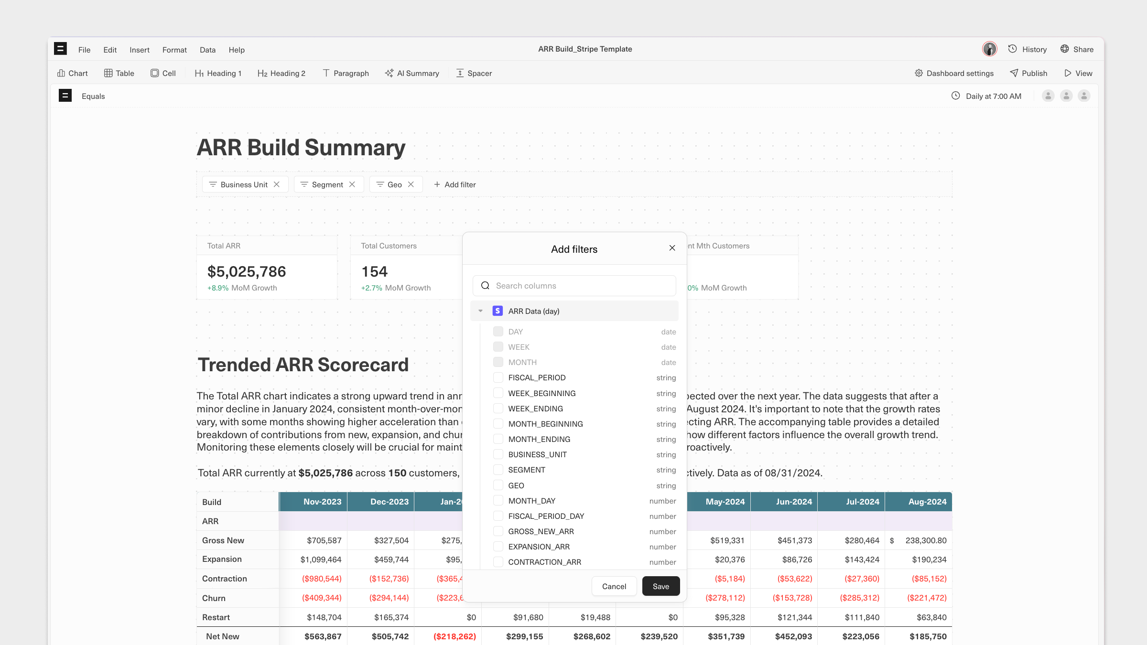Check the FISCAL_PERIOD column checkbox

(x=498, y=377)
